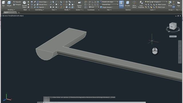Toggle the layer freeze sun icon
This screenshot has width=183, height=103.
[148, 2]
